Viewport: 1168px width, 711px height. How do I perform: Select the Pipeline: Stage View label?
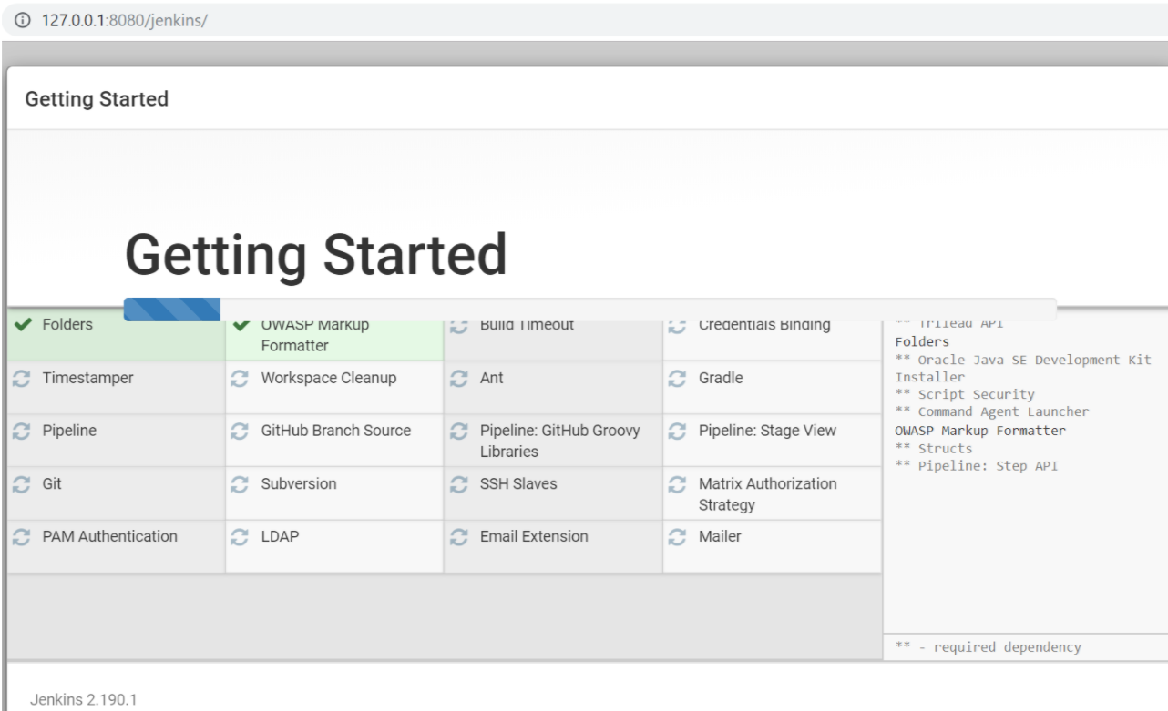coord(767,431)
